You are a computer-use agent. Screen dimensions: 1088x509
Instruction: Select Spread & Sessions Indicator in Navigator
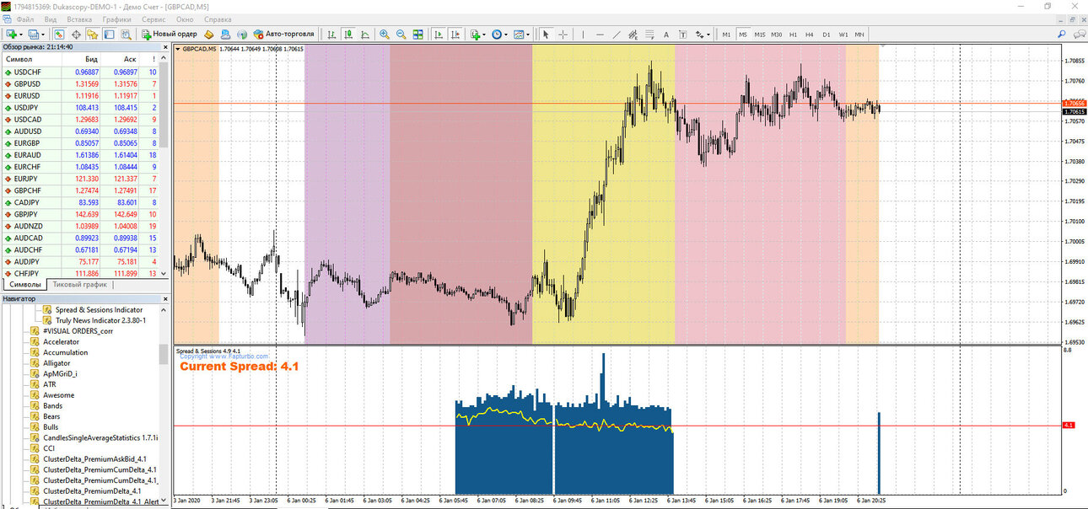coord(99,310)
